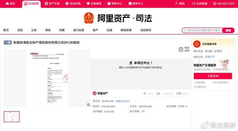Open 捡漏 in the sub navigation

coord(109,30)
